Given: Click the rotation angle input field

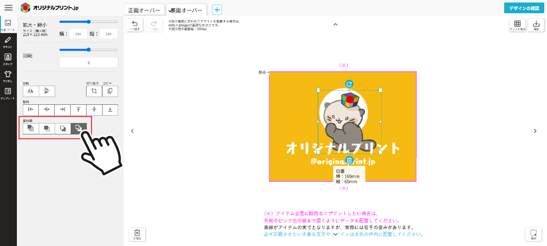Looking at the screenshot, I should point(88,63).
